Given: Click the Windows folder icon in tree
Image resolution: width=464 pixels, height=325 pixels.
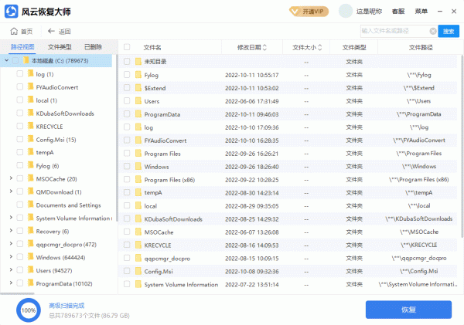Looking at the screenshot, I should tap(29, 257).
